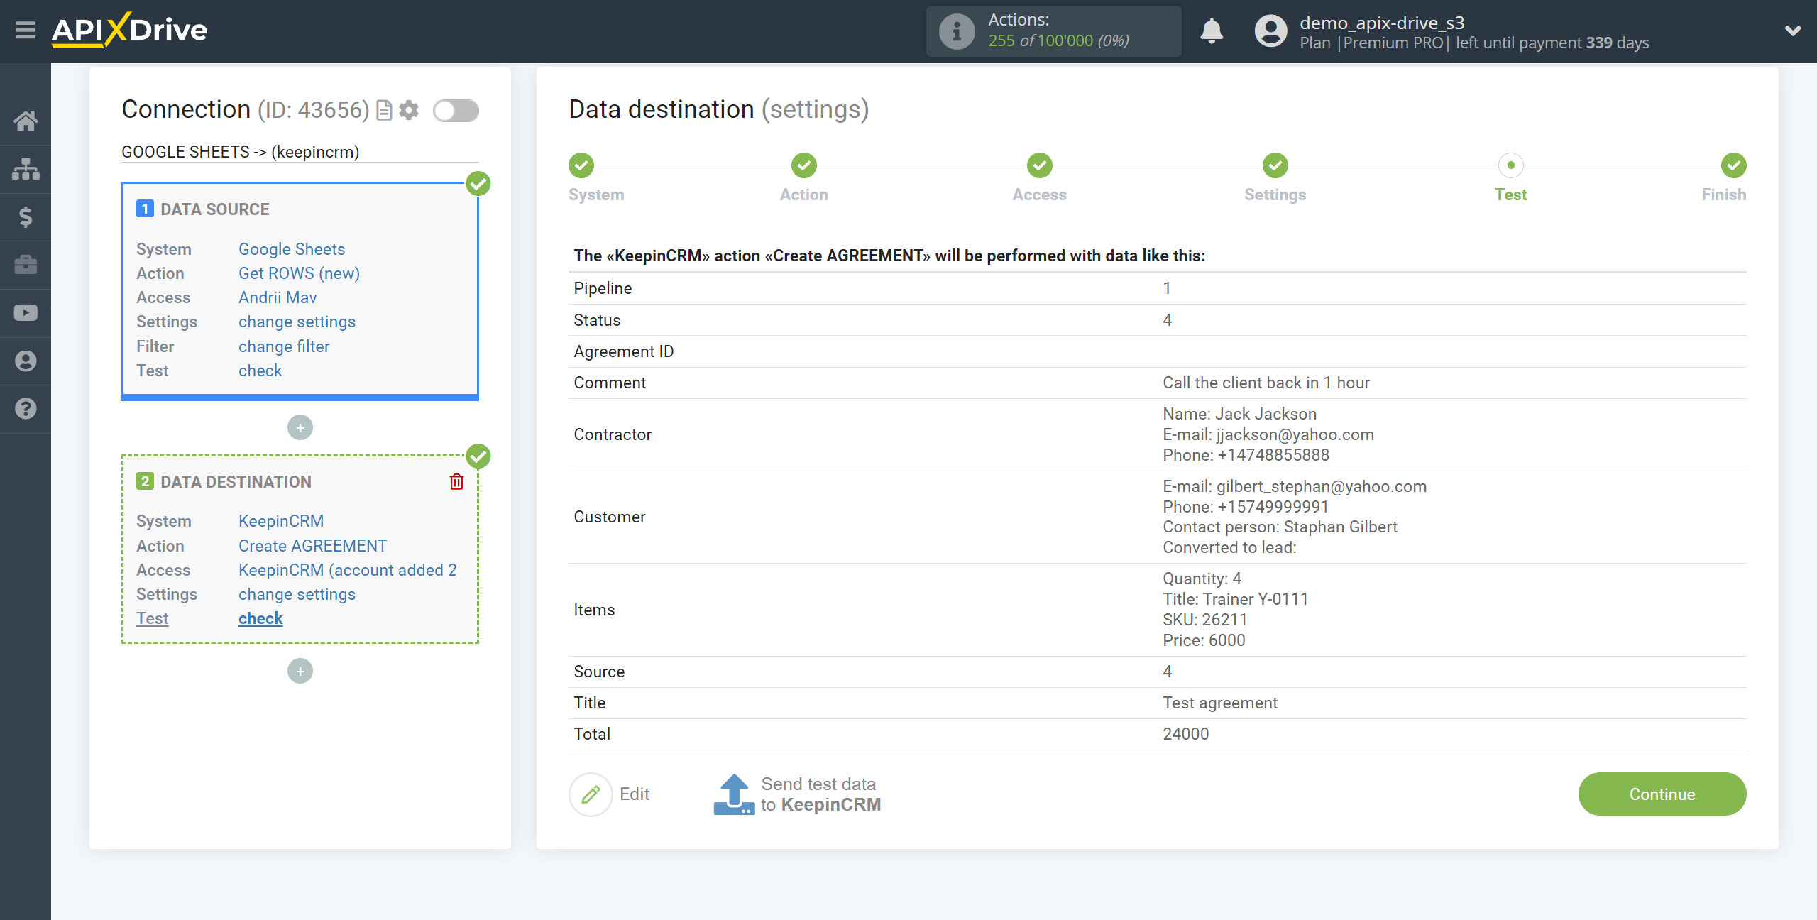Viewport: 1817px width, 920px height.
Task: Open the briefcase sidebar icon
Action: 26,265
